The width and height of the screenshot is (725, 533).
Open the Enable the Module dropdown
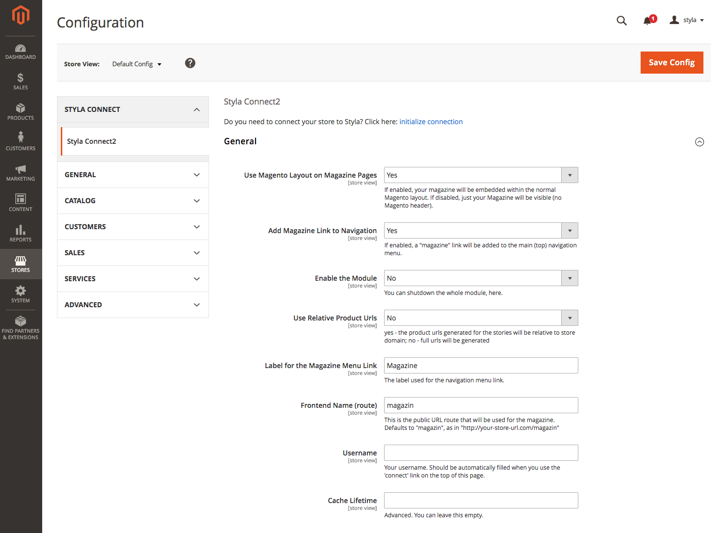coord(481,278)
